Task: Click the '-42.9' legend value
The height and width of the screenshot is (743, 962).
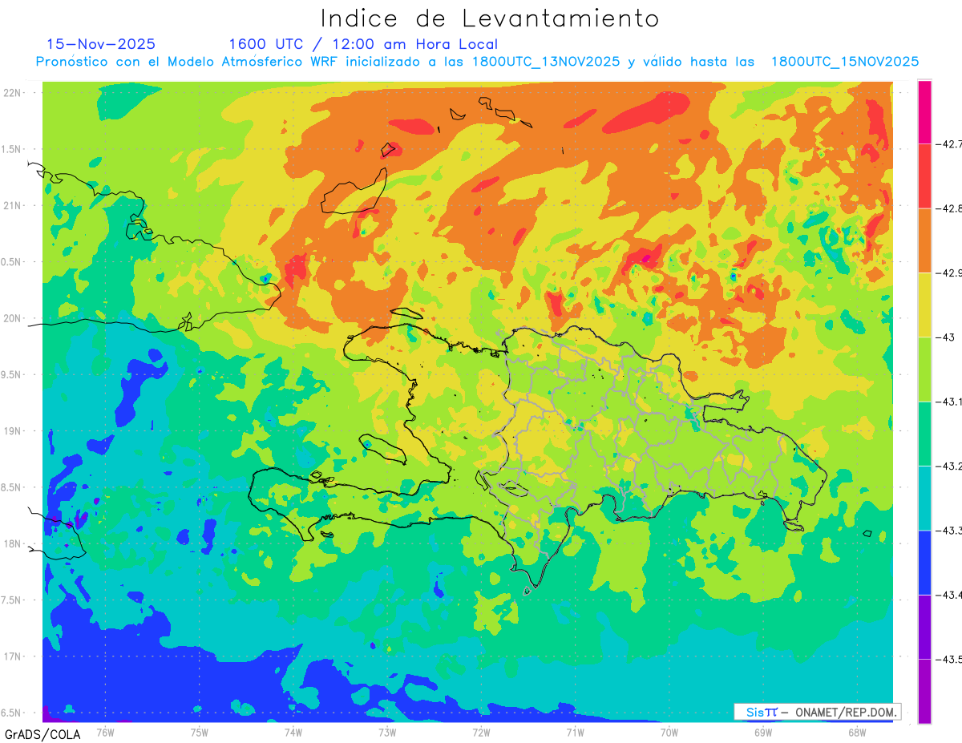Action: coord(948,273)
